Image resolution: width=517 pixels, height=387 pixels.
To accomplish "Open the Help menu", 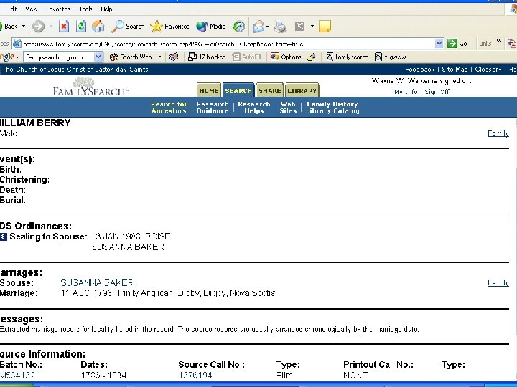I will [x=106, y=9].
